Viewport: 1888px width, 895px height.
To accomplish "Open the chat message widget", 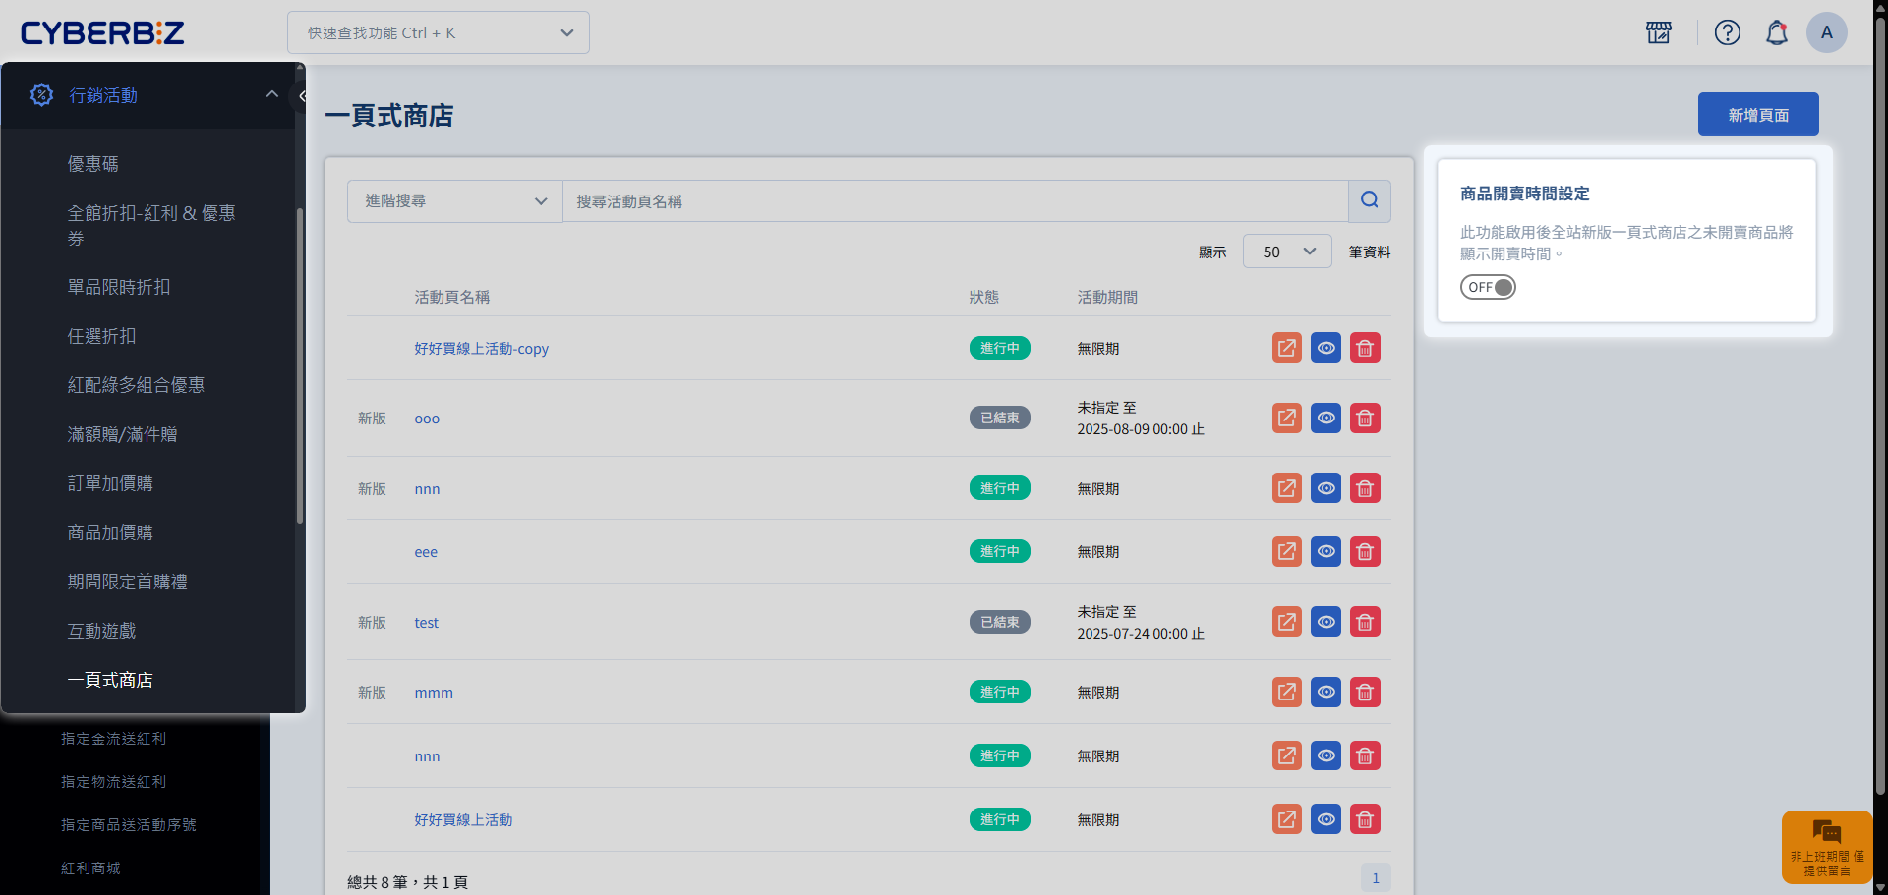I will coord(1826,847).
